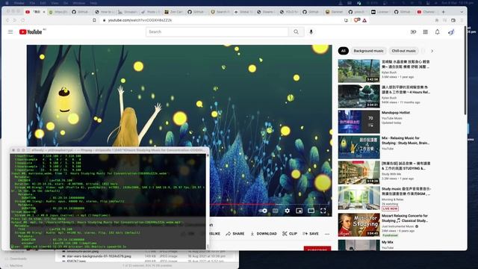The image size is (478, 269).
Task: Switch the player to theater mode
Action: 311,211
